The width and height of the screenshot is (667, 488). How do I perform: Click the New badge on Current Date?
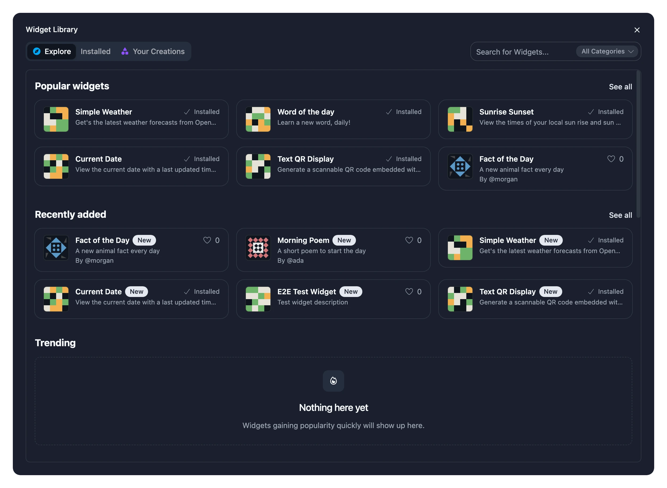point(137,292)
